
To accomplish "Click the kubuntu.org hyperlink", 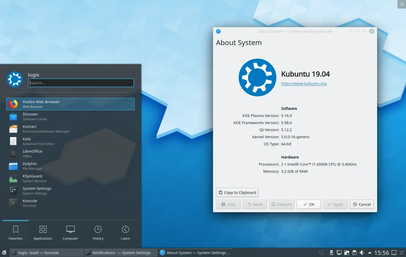I will 304,83.
